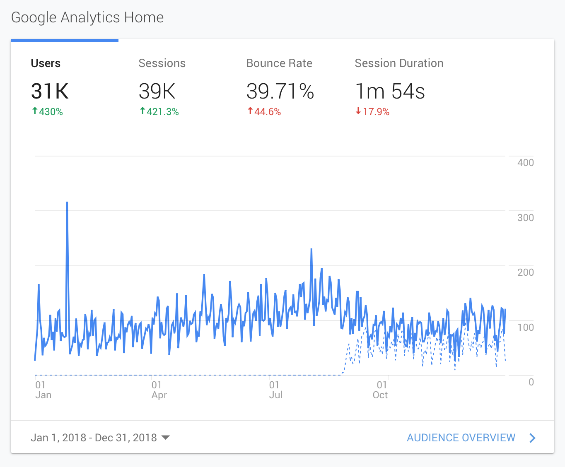
Task: Click the chevron next to Audience Overview
Action: (x=533, y=438)
